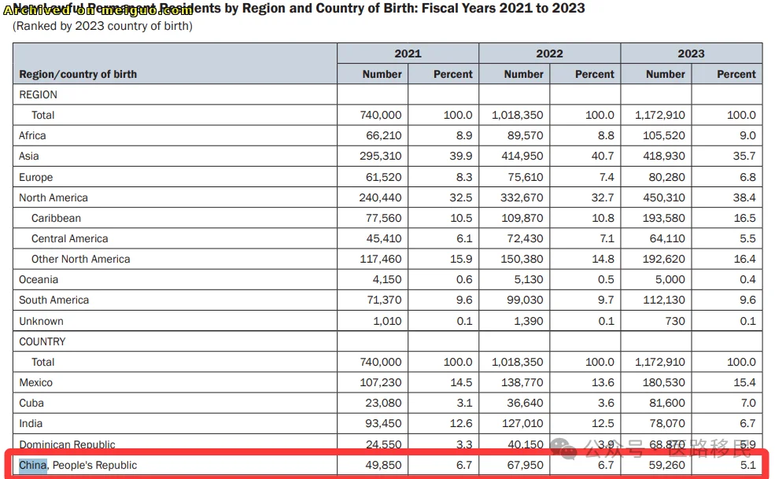The image size is (775, 479).
Task: Click the Mexico row label
Action: click(x=36, y=382)
